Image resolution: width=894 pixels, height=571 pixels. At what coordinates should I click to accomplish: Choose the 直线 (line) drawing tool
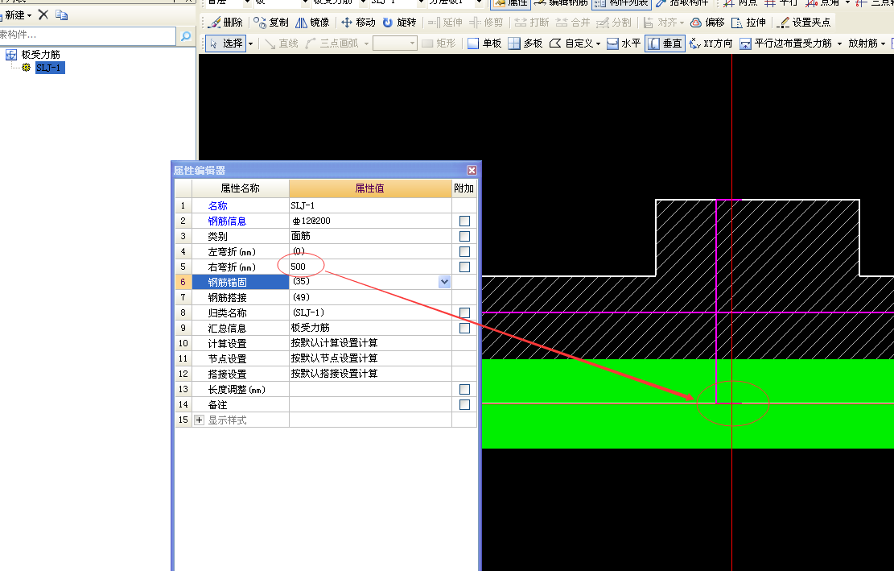click(x=282, y=43)
